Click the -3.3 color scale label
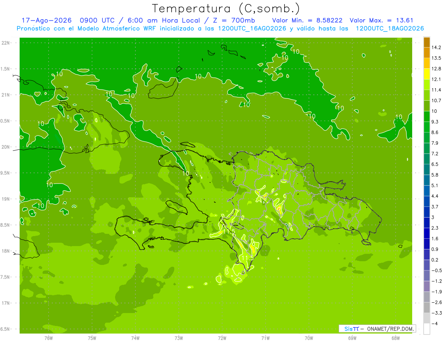Viewport: 444px width, 343px height. point(436,313)
